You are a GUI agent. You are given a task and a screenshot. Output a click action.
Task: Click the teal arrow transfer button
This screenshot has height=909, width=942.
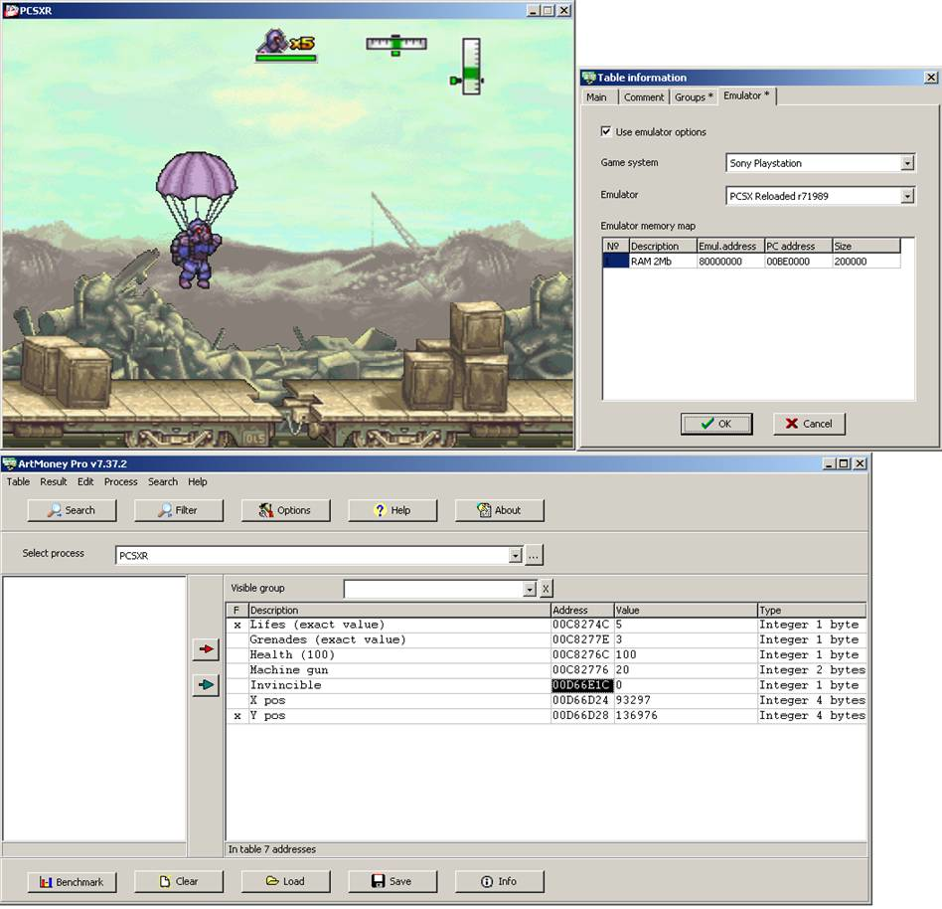click(x=206, y=685)
